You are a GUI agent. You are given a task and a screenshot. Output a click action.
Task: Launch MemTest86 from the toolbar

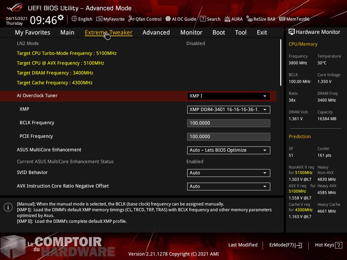pyautogui.click(x=294, y=19)
